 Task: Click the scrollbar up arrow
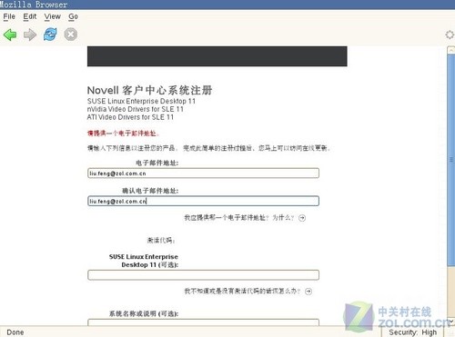[x=451, y=50]
